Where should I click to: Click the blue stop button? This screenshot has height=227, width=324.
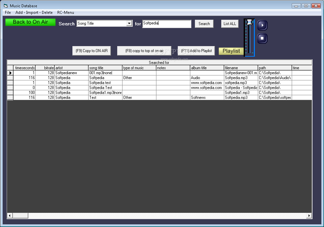pyautogui.click(x=262, y=38)
